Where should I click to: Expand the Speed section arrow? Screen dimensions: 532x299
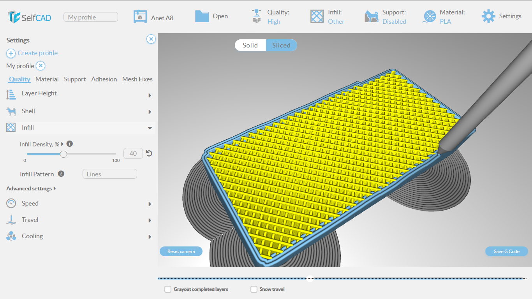[x=150, y=204]
